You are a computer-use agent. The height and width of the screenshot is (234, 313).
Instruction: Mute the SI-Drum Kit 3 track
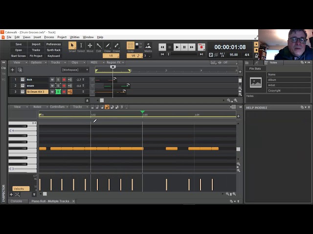(x=52, y=92)
